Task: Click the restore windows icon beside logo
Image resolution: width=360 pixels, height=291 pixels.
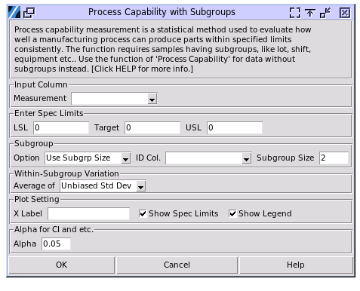Action: pos(29,12)
